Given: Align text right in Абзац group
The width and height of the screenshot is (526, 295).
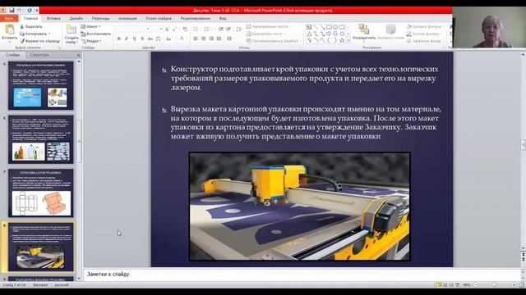Looking at the screenshot, I should [211, 39].
